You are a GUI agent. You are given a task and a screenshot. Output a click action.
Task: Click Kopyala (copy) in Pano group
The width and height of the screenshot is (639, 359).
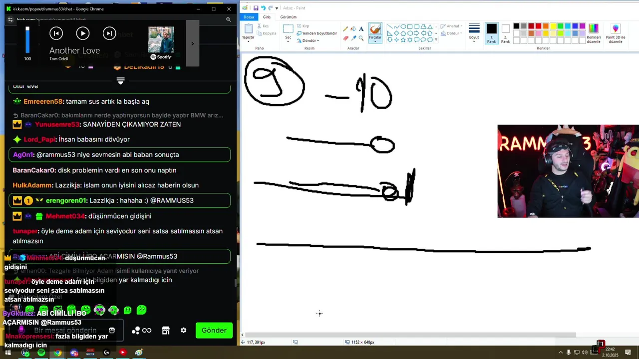click(267, 33)
